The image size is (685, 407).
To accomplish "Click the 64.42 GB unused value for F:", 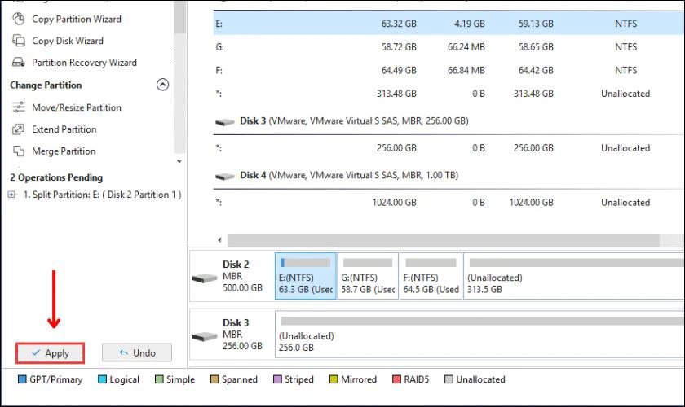I will [x=536, y=70].
